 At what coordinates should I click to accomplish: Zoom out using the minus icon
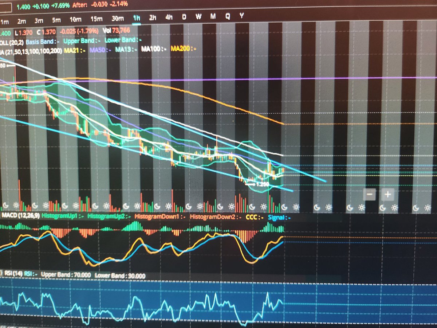(370, 195)
